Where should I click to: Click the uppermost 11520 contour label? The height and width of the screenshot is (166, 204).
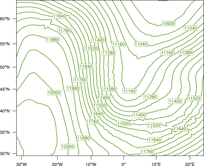[x=91, y=49]
